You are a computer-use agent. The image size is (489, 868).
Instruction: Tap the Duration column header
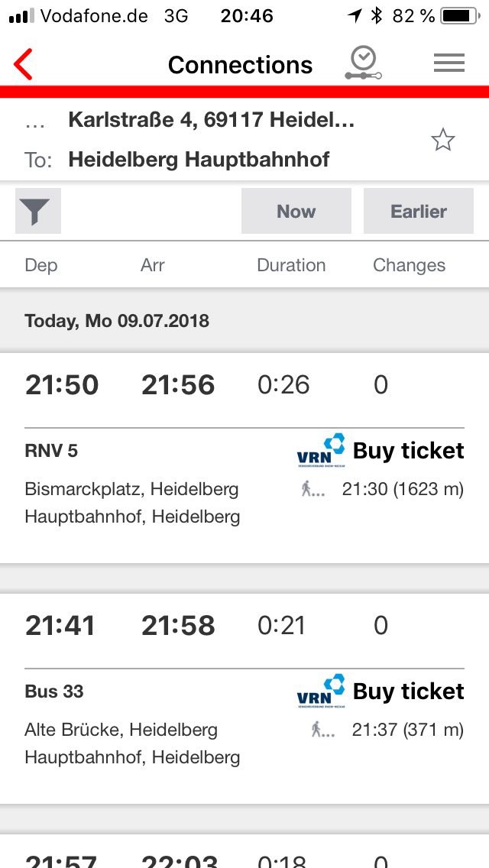point(291,265)
